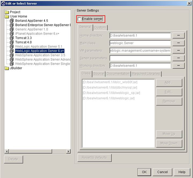
Task: Click the icon beside WebSphere Application Server Single
Action: click(x=12, y=64)
